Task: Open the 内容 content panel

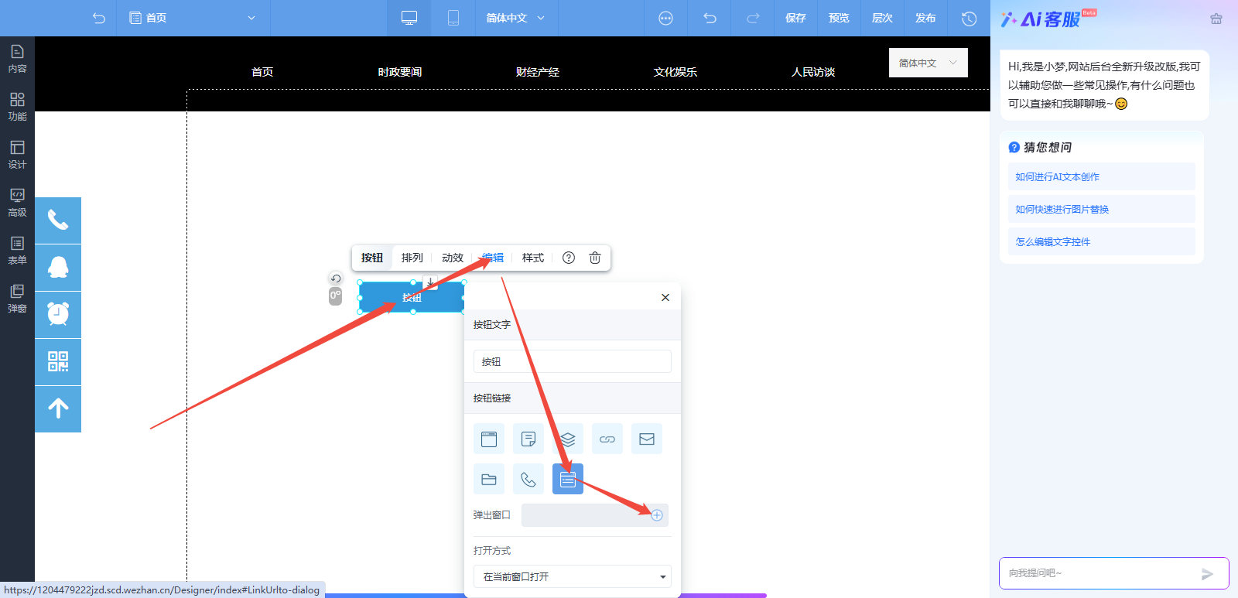Action: click(x=17, y=59)
